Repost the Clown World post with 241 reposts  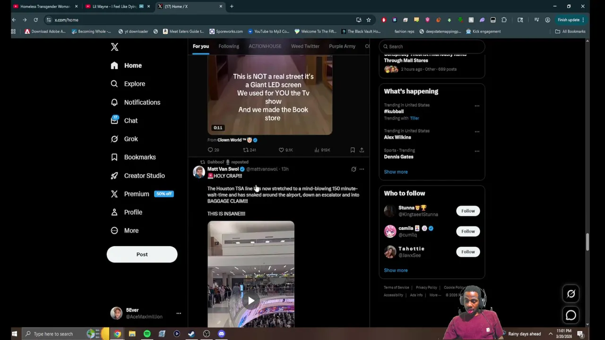(x=249, y=150)
